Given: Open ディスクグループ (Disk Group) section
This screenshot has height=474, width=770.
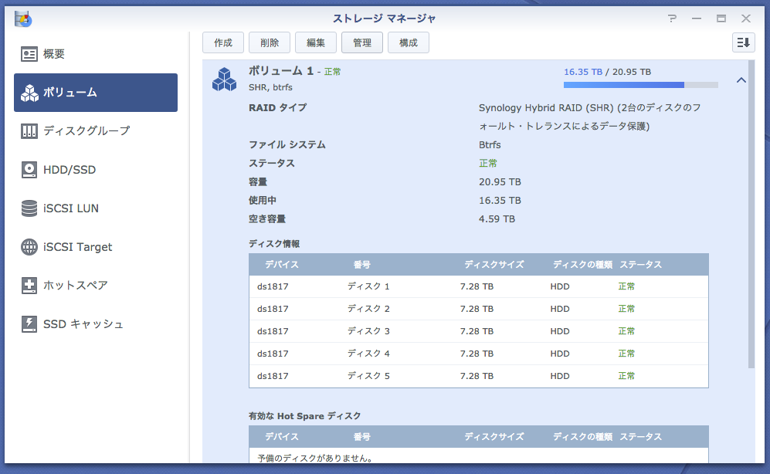Looking at the screenshot, I should [85, 131].
